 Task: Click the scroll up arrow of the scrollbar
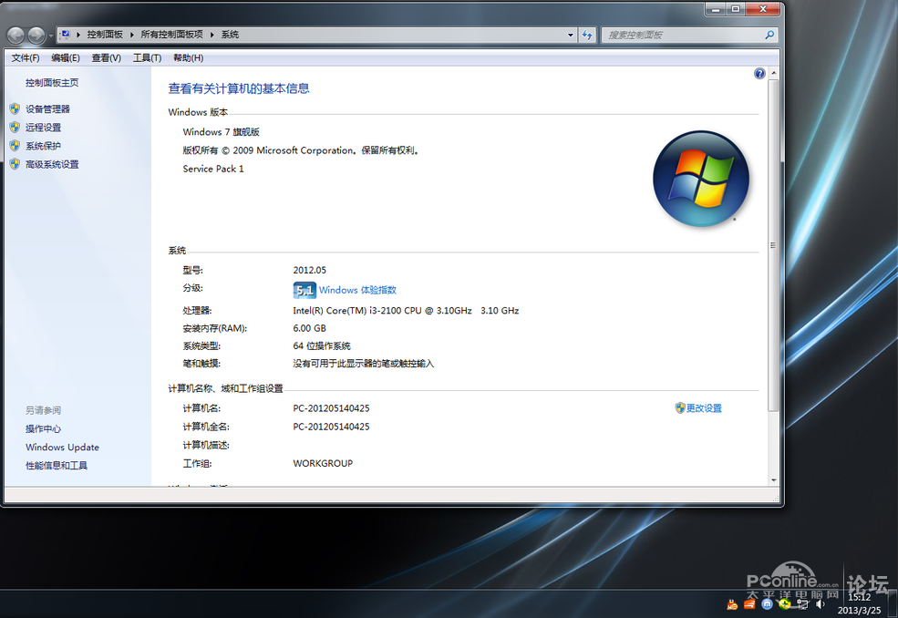774,73
